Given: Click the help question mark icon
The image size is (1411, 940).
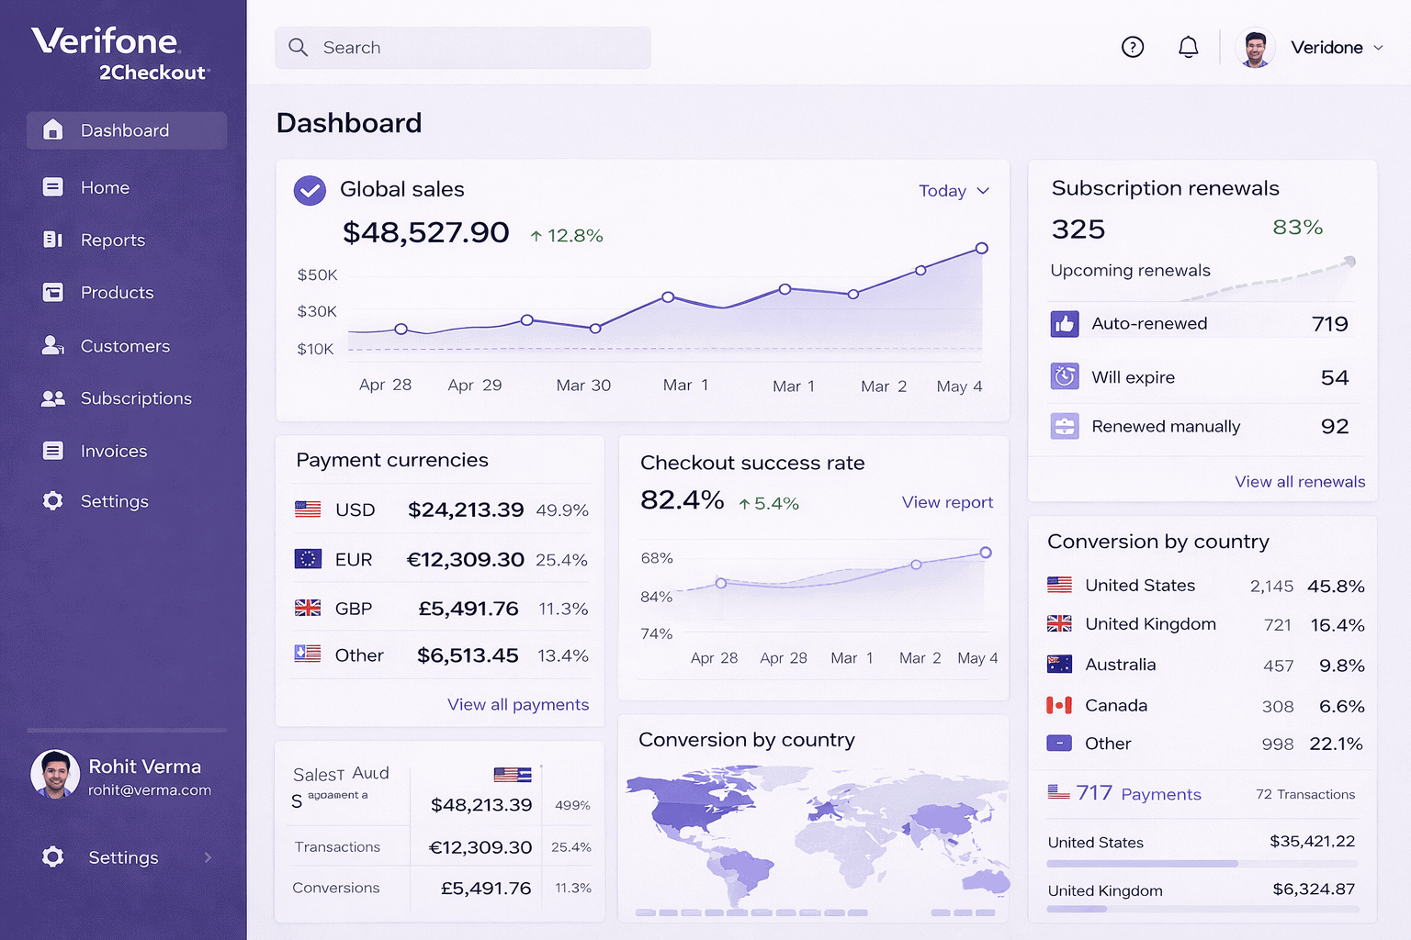Looking at the screenshot, I should coord(1133,47).
